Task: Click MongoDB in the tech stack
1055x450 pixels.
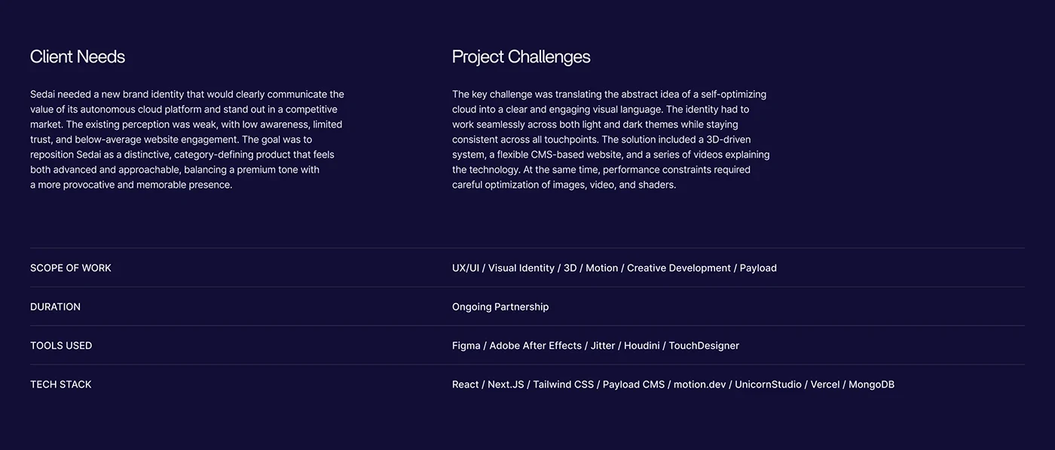Action: coord(871,384)
